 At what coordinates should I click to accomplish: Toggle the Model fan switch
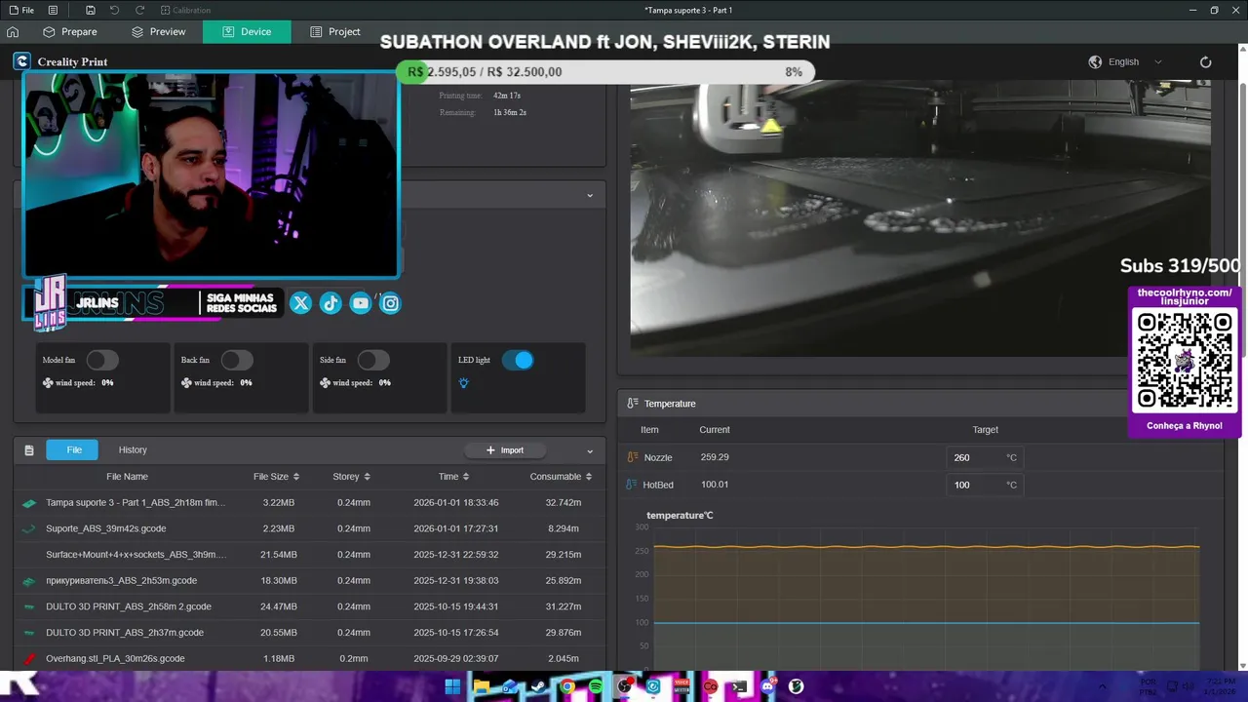[x=102, y=360]
